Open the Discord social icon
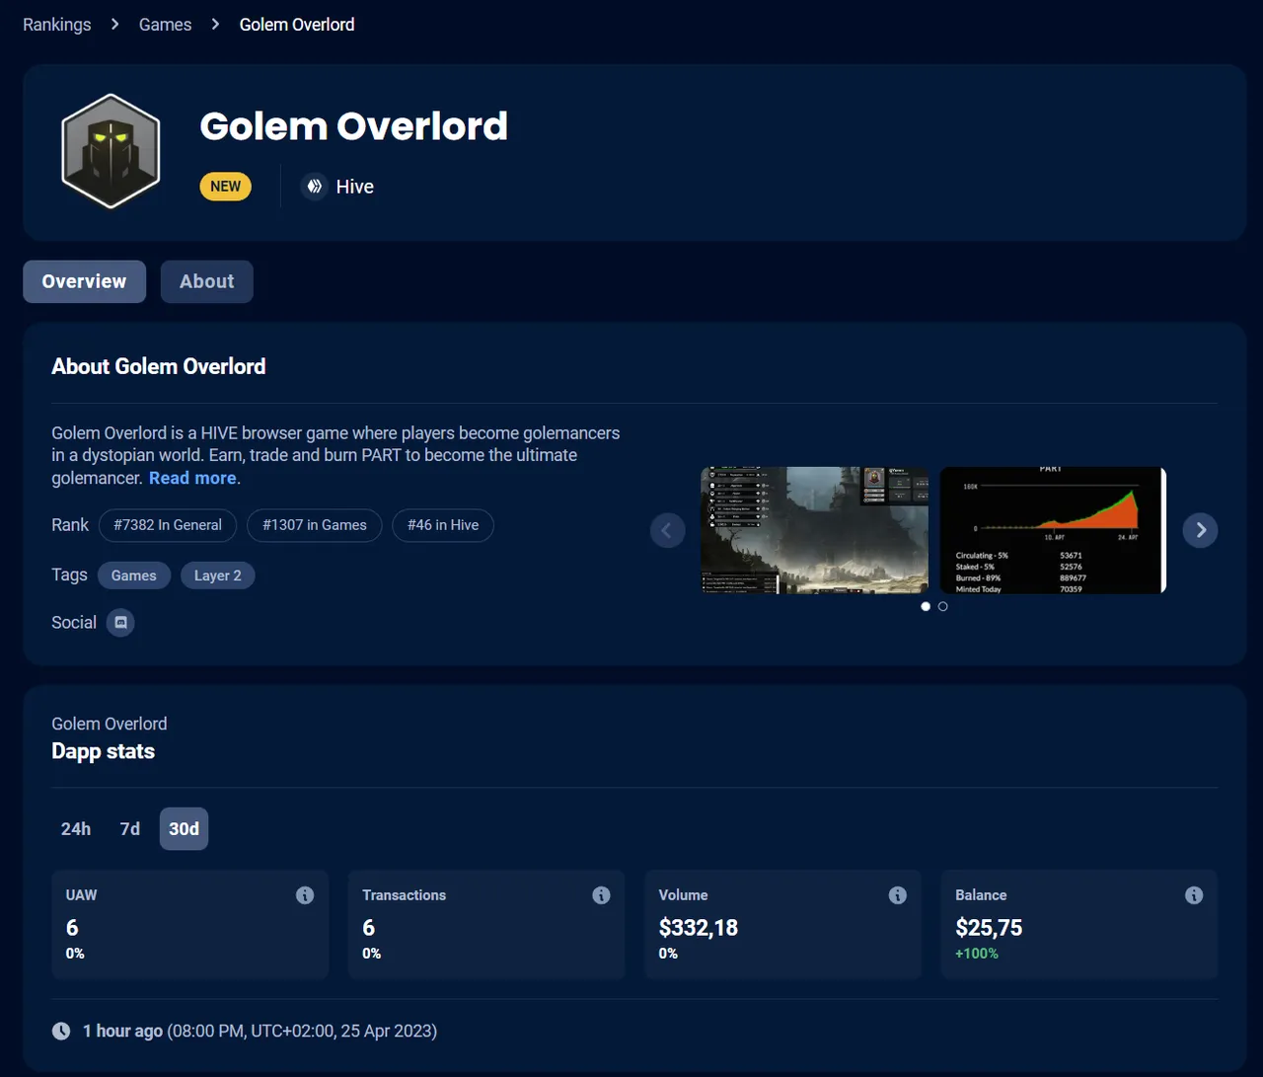The image size is (1263, 1077). [120, 623]
